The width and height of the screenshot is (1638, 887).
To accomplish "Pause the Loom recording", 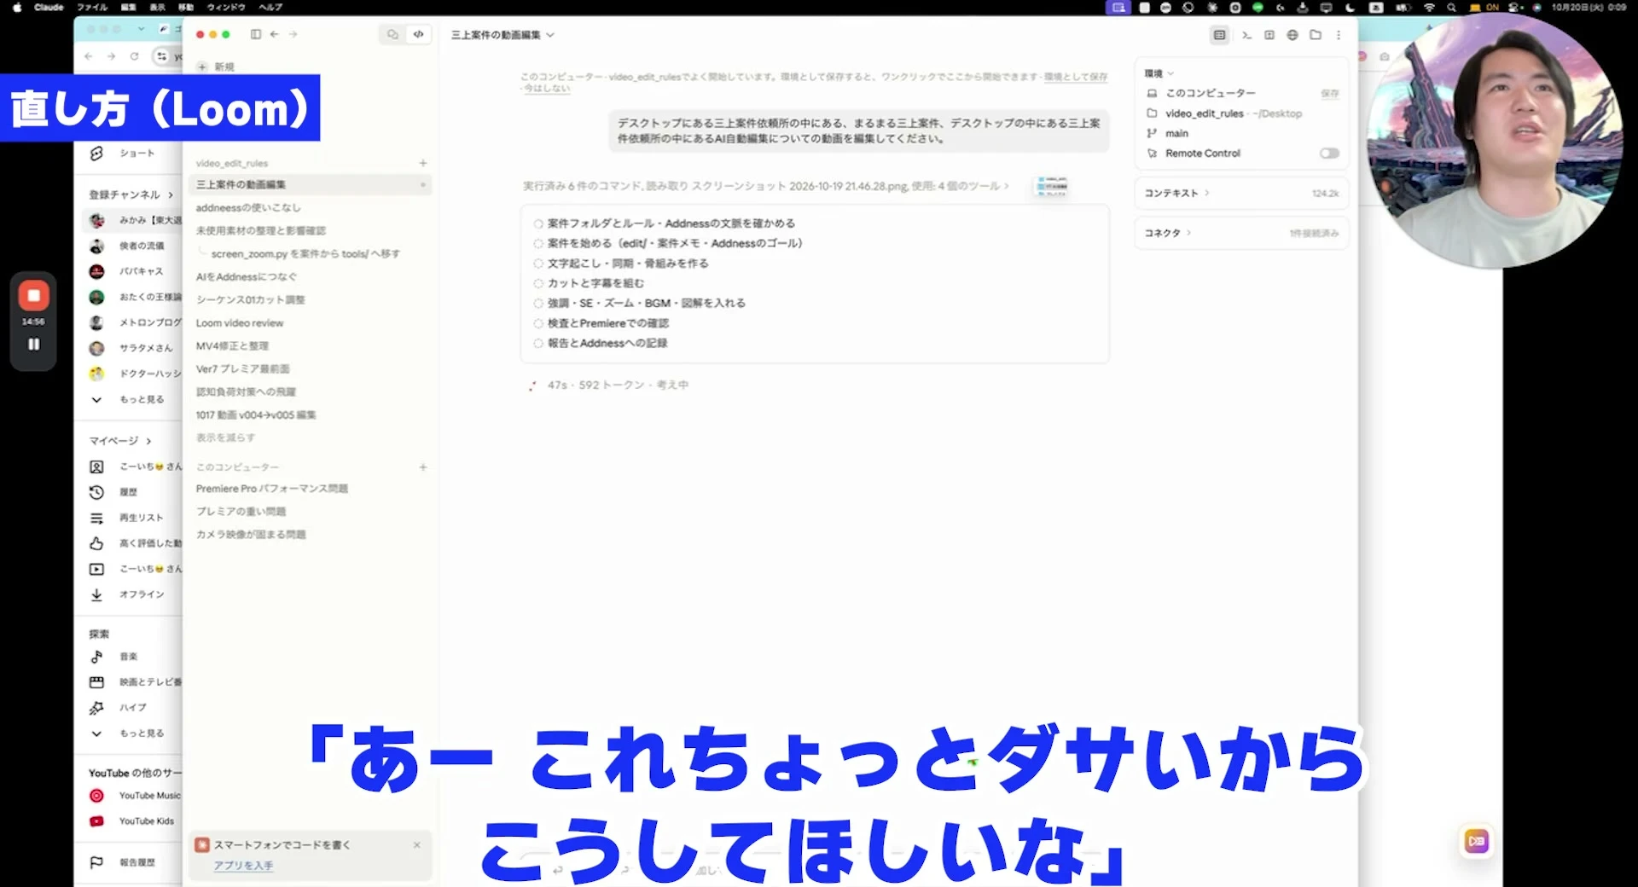I will coord(33,345).
